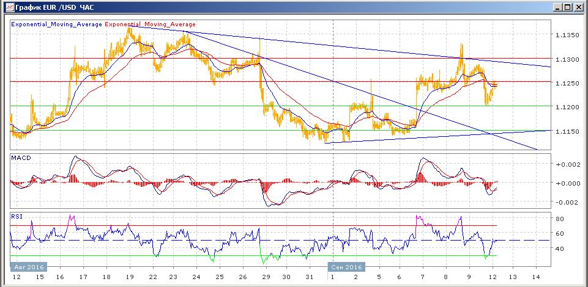Click date label 17 on time axis
This screenshot has height=287, width=588.
pyautogui.click(x=83, y=277)
